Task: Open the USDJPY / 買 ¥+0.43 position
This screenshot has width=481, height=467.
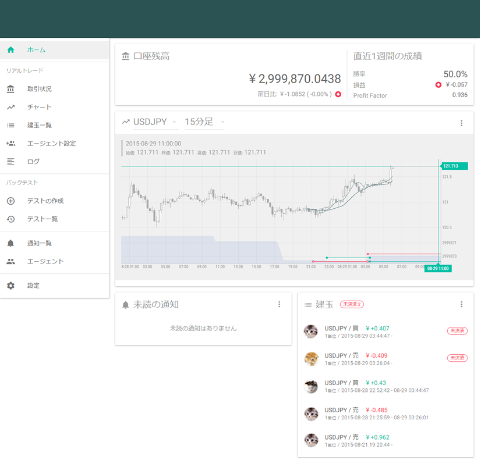Action: [386, 386]
